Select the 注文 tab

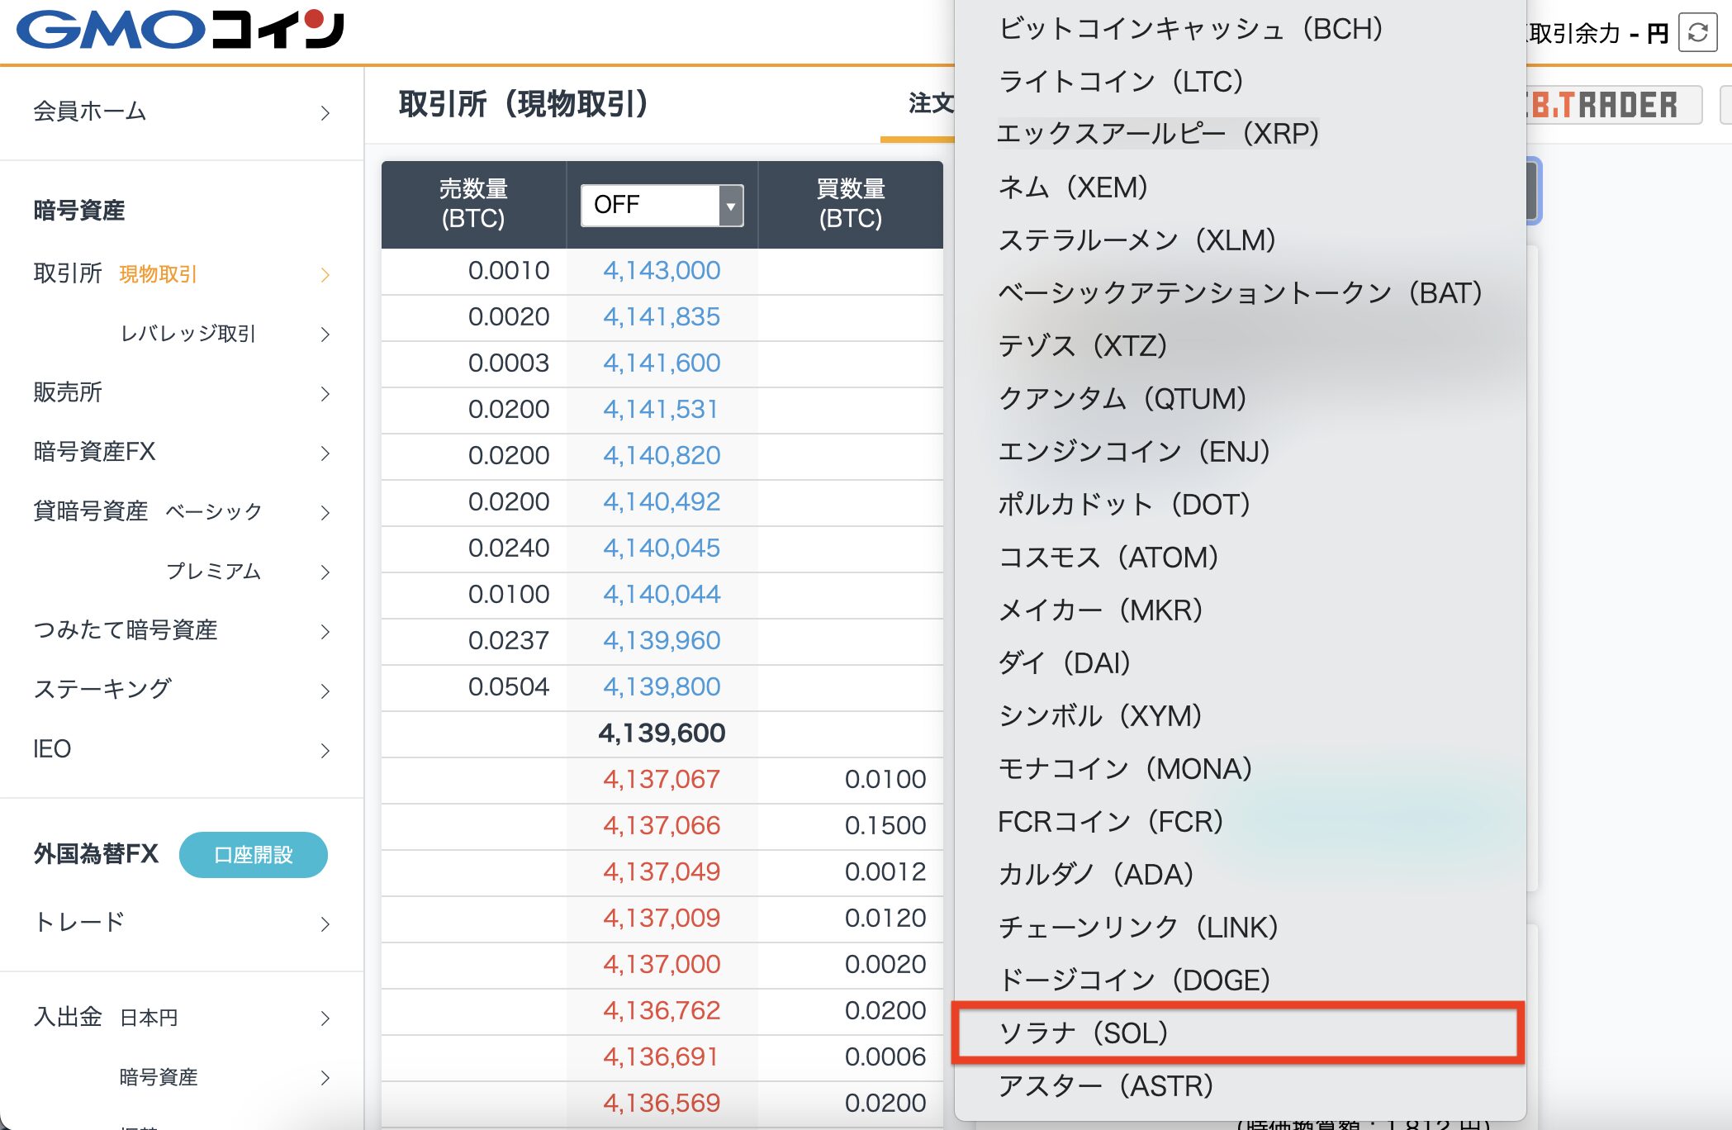(x=930, y=103)
